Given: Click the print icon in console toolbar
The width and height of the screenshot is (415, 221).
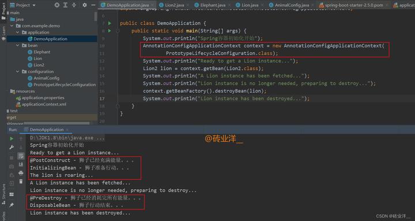Looking at the screenshot, I should [x=21, y=173].
